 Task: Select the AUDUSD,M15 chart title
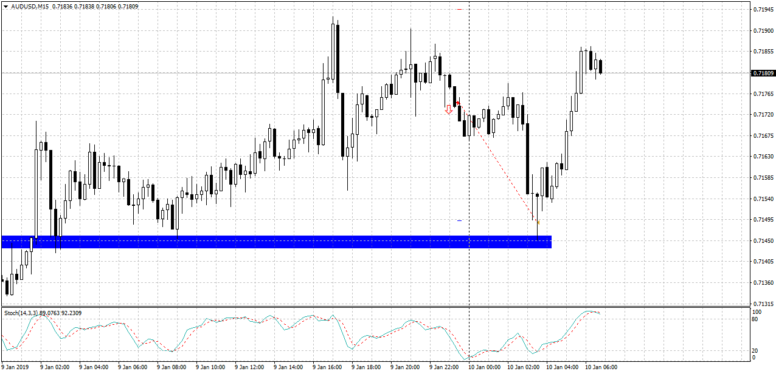click(x=30, y=6)
